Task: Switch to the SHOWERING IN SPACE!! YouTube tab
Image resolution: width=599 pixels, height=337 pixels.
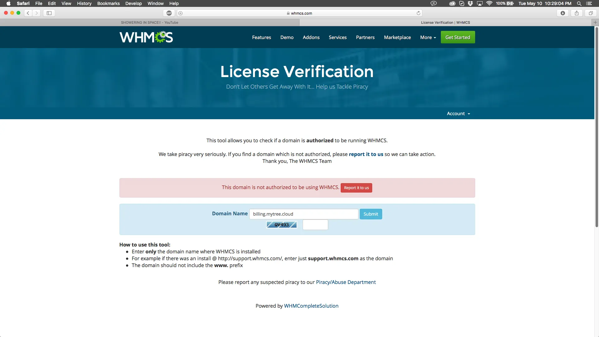Action: click(150, 22)
